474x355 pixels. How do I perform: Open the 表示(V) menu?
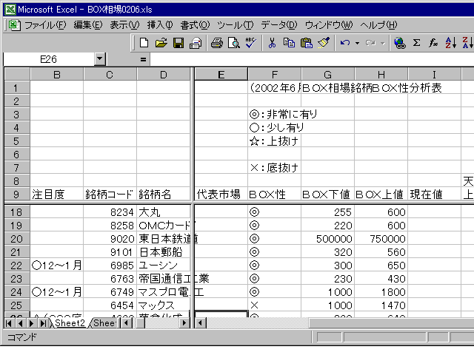(x=124, y=25)
